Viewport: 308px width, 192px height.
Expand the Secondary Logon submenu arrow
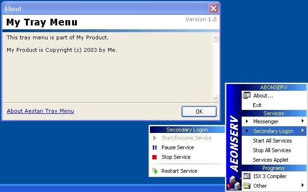pos(303,131)
